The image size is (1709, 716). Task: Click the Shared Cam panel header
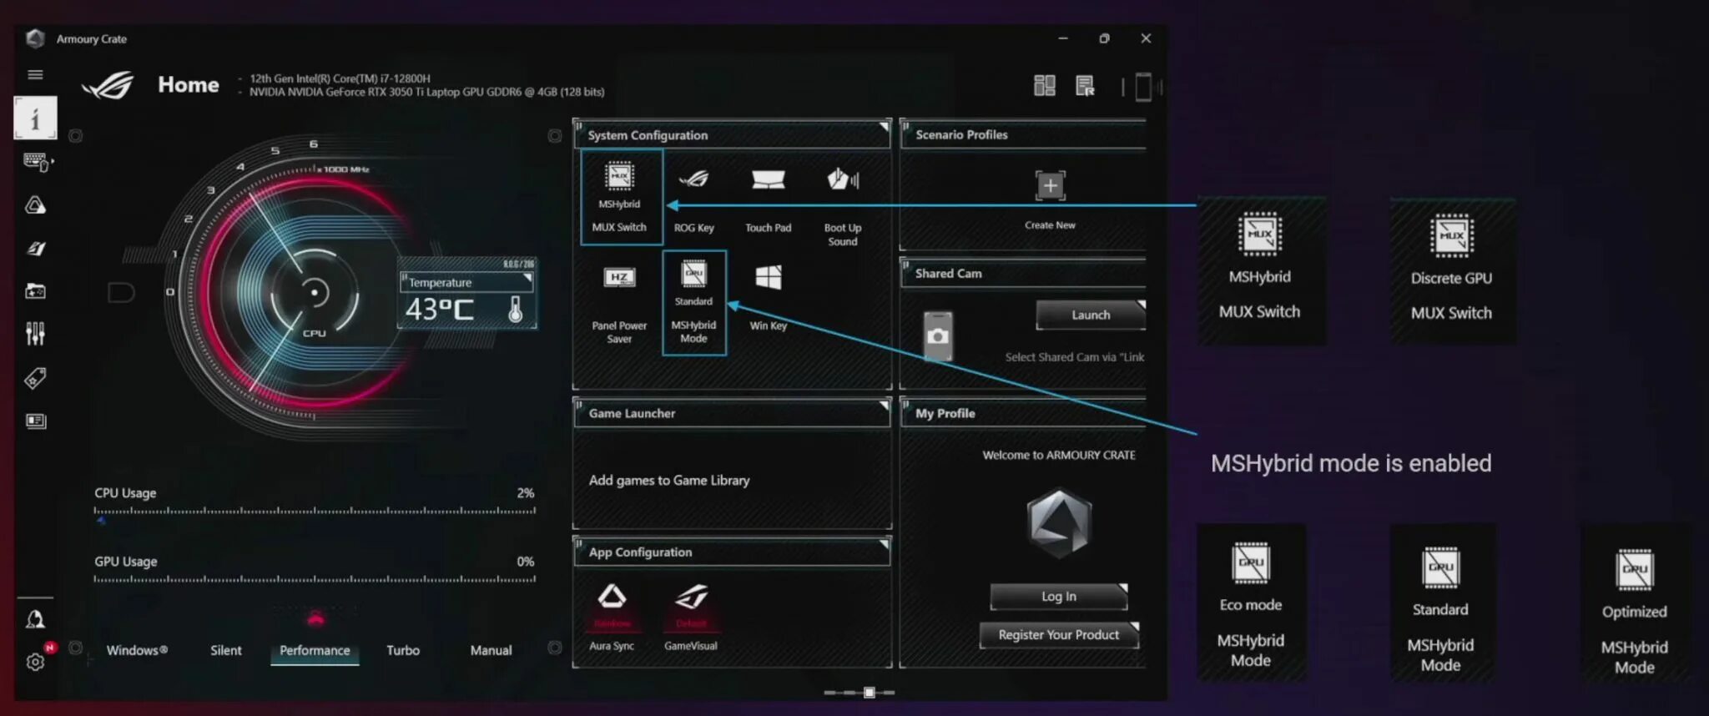1023,273
